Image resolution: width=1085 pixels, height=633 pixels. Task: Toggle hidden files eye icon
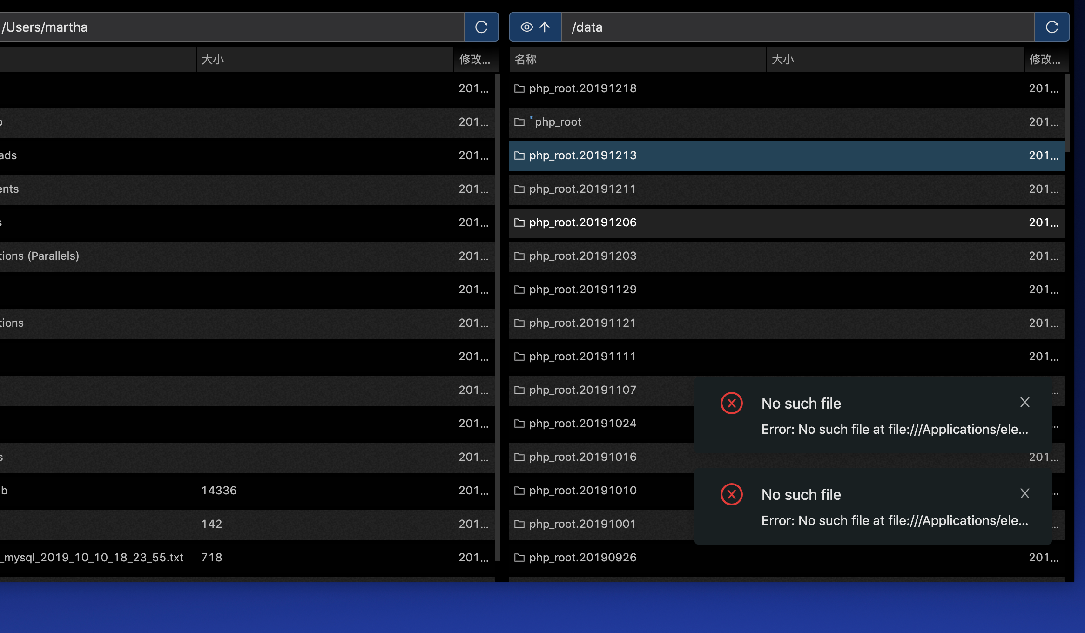(526, 27)
